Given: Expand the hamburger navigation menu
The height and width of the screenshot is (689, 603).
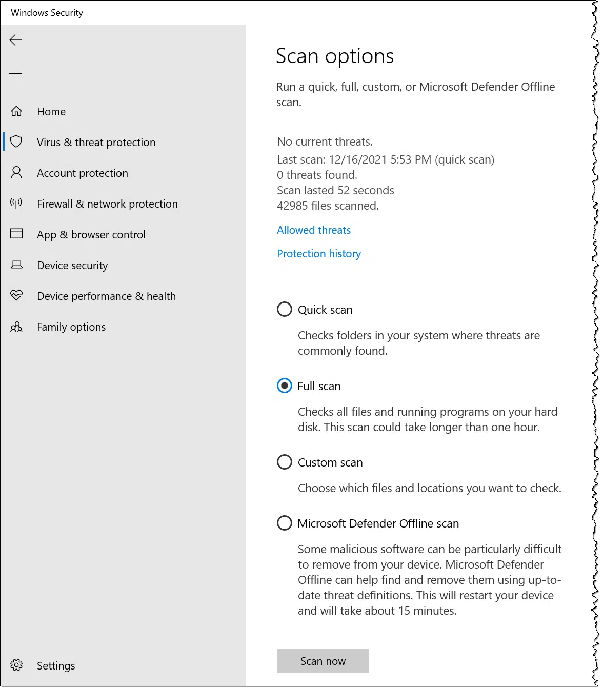Looking at the screenshot, I should point(16,74).
